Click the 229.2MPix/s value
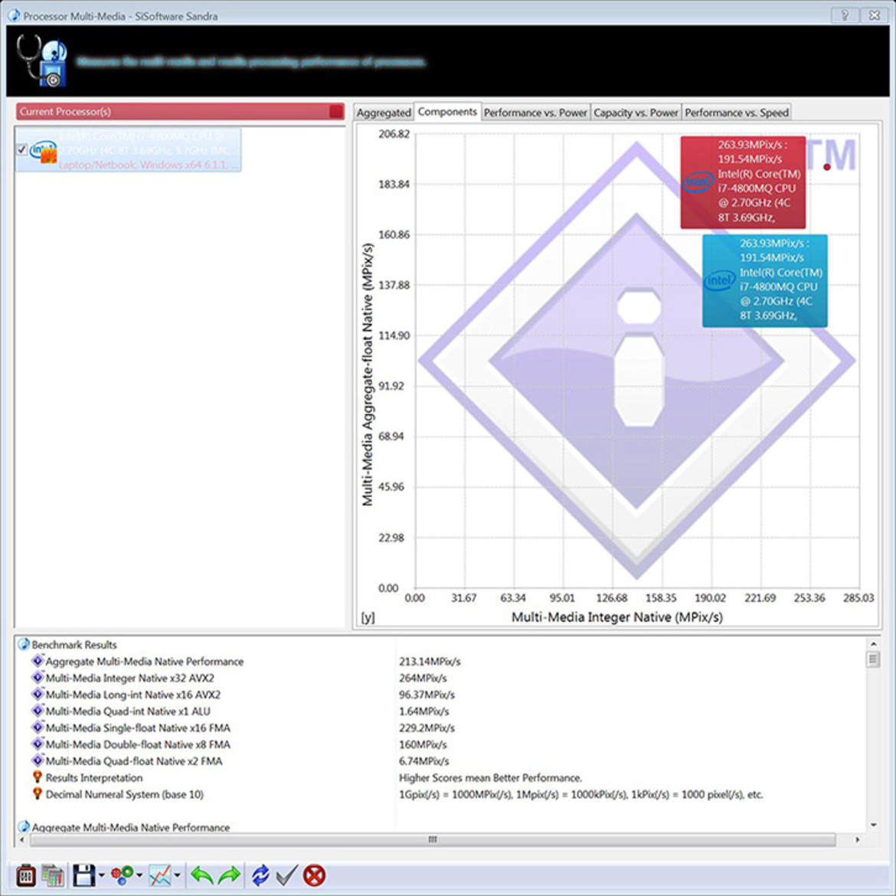Screen dimensions: 896x896 pos(427,728)
